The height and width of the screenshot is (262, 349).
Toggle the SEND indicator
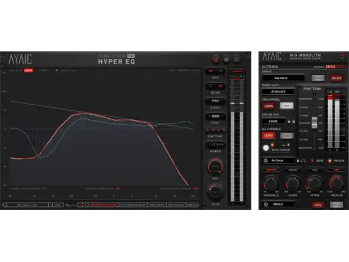(x=312, y=161)
